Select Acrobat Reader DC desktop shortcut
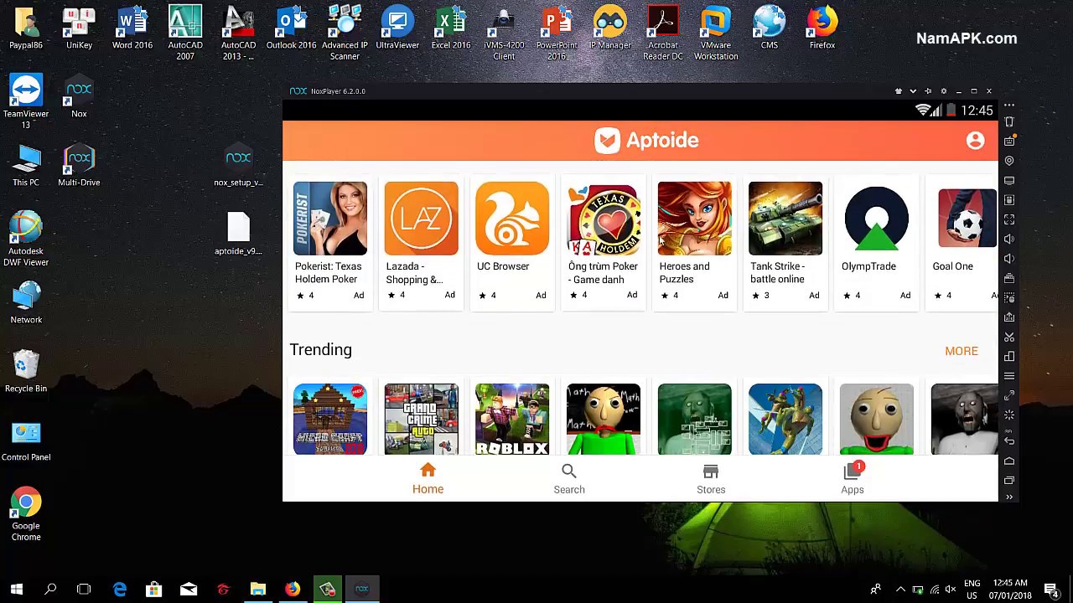Screen dimensions: 1073x603 (663, 33)
